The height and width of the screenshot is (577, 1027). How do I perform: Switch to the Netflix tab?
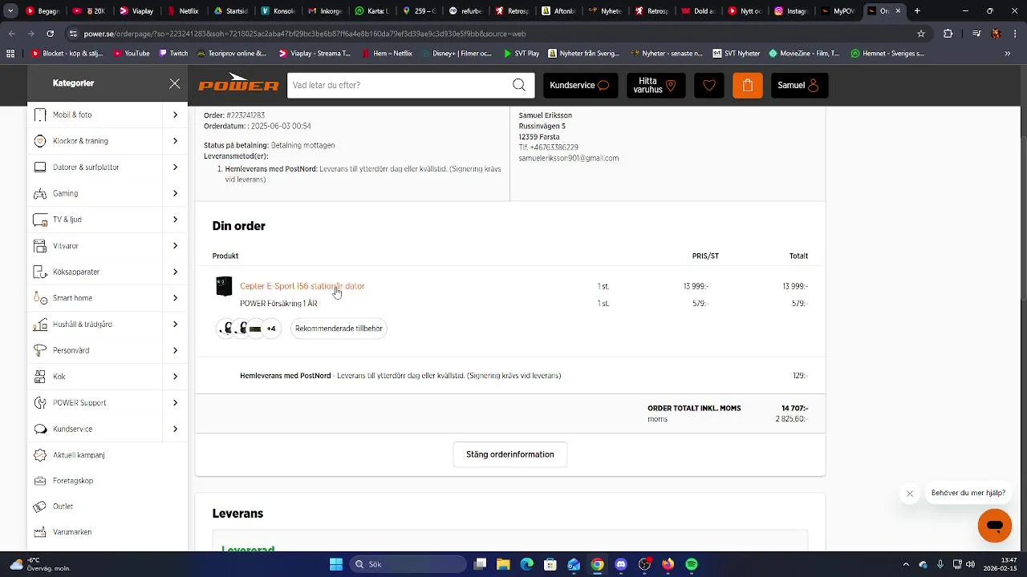tap(183, 11)
